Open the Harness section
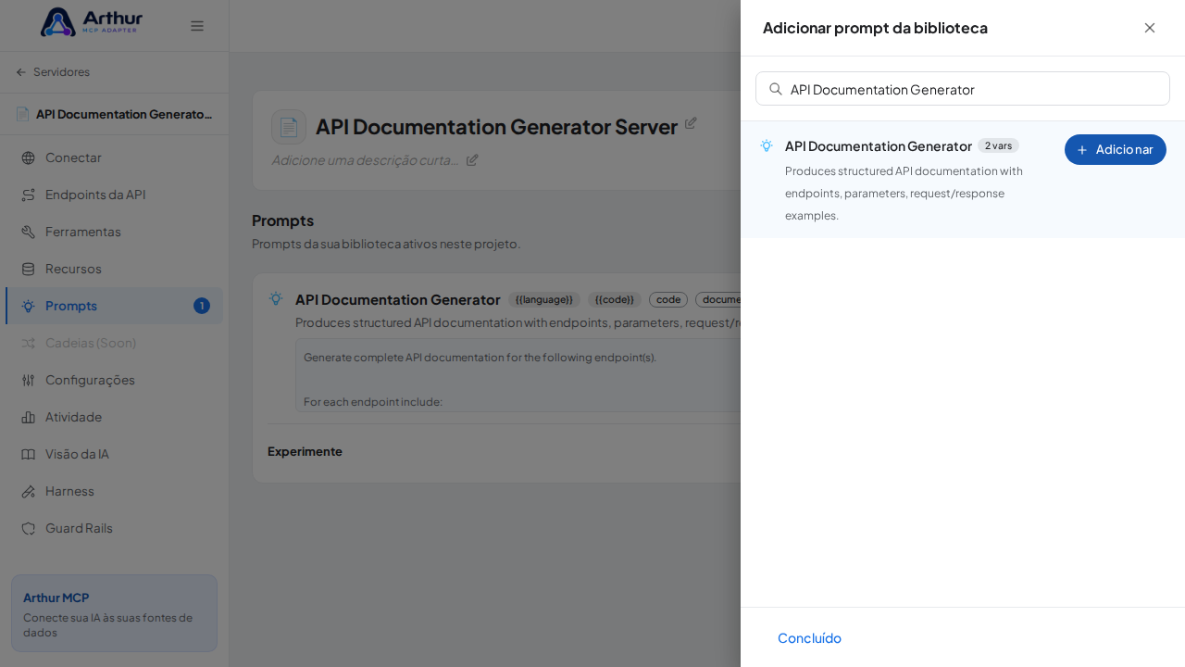Image resolution: width=1185 pixels, height=667 pixels. [x=114, y=491]
